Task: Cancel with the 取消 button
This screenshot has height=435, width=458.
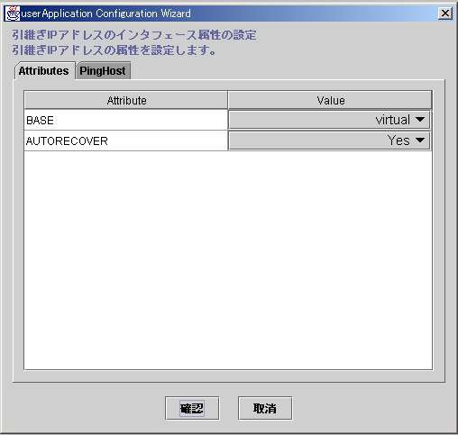Action: tap(265, 408)
